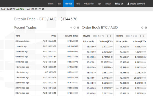Select the otc menu item

[x=59, y=4]
